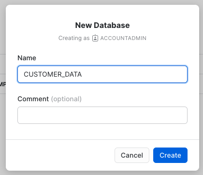This screenshot has width=203, height=175.
Task: Focus the Name field containing CUSTOMER_DATA
Action: [102, 74]
